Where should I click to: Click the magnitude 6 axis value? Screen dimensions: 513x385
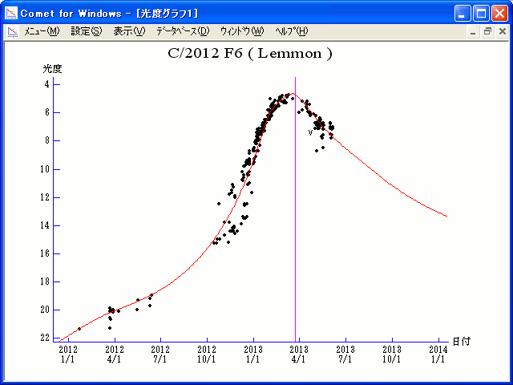point(47,112)
